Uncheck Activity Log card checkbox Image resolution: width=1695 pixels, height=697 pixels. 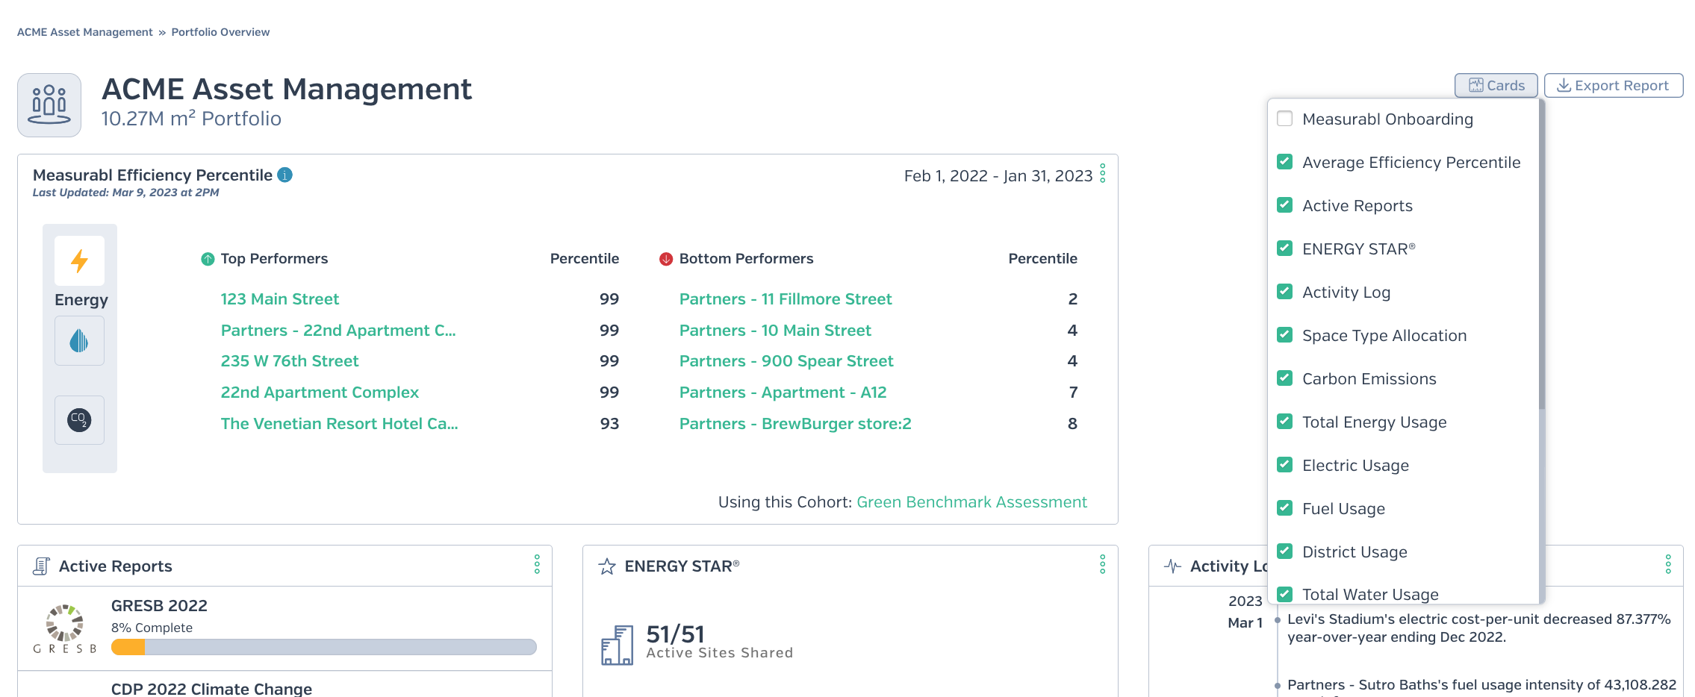pos(1284,292)
